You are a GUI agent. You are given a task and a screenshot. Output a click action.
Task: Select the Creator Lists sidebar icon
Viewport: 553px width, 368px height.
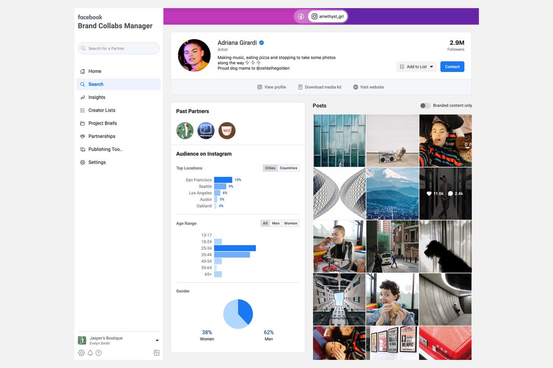[x=83, y=110]
